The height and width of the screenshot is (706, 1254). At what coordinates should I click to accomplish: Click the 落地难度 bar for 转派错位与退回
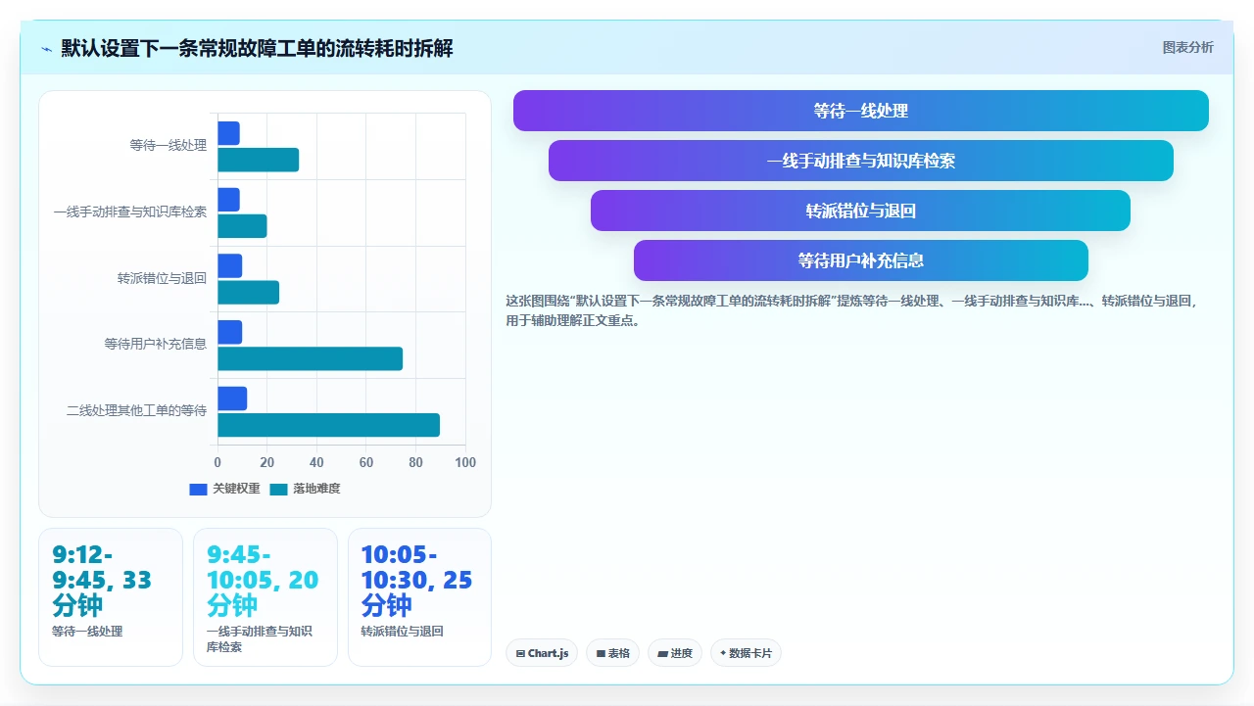248,293
